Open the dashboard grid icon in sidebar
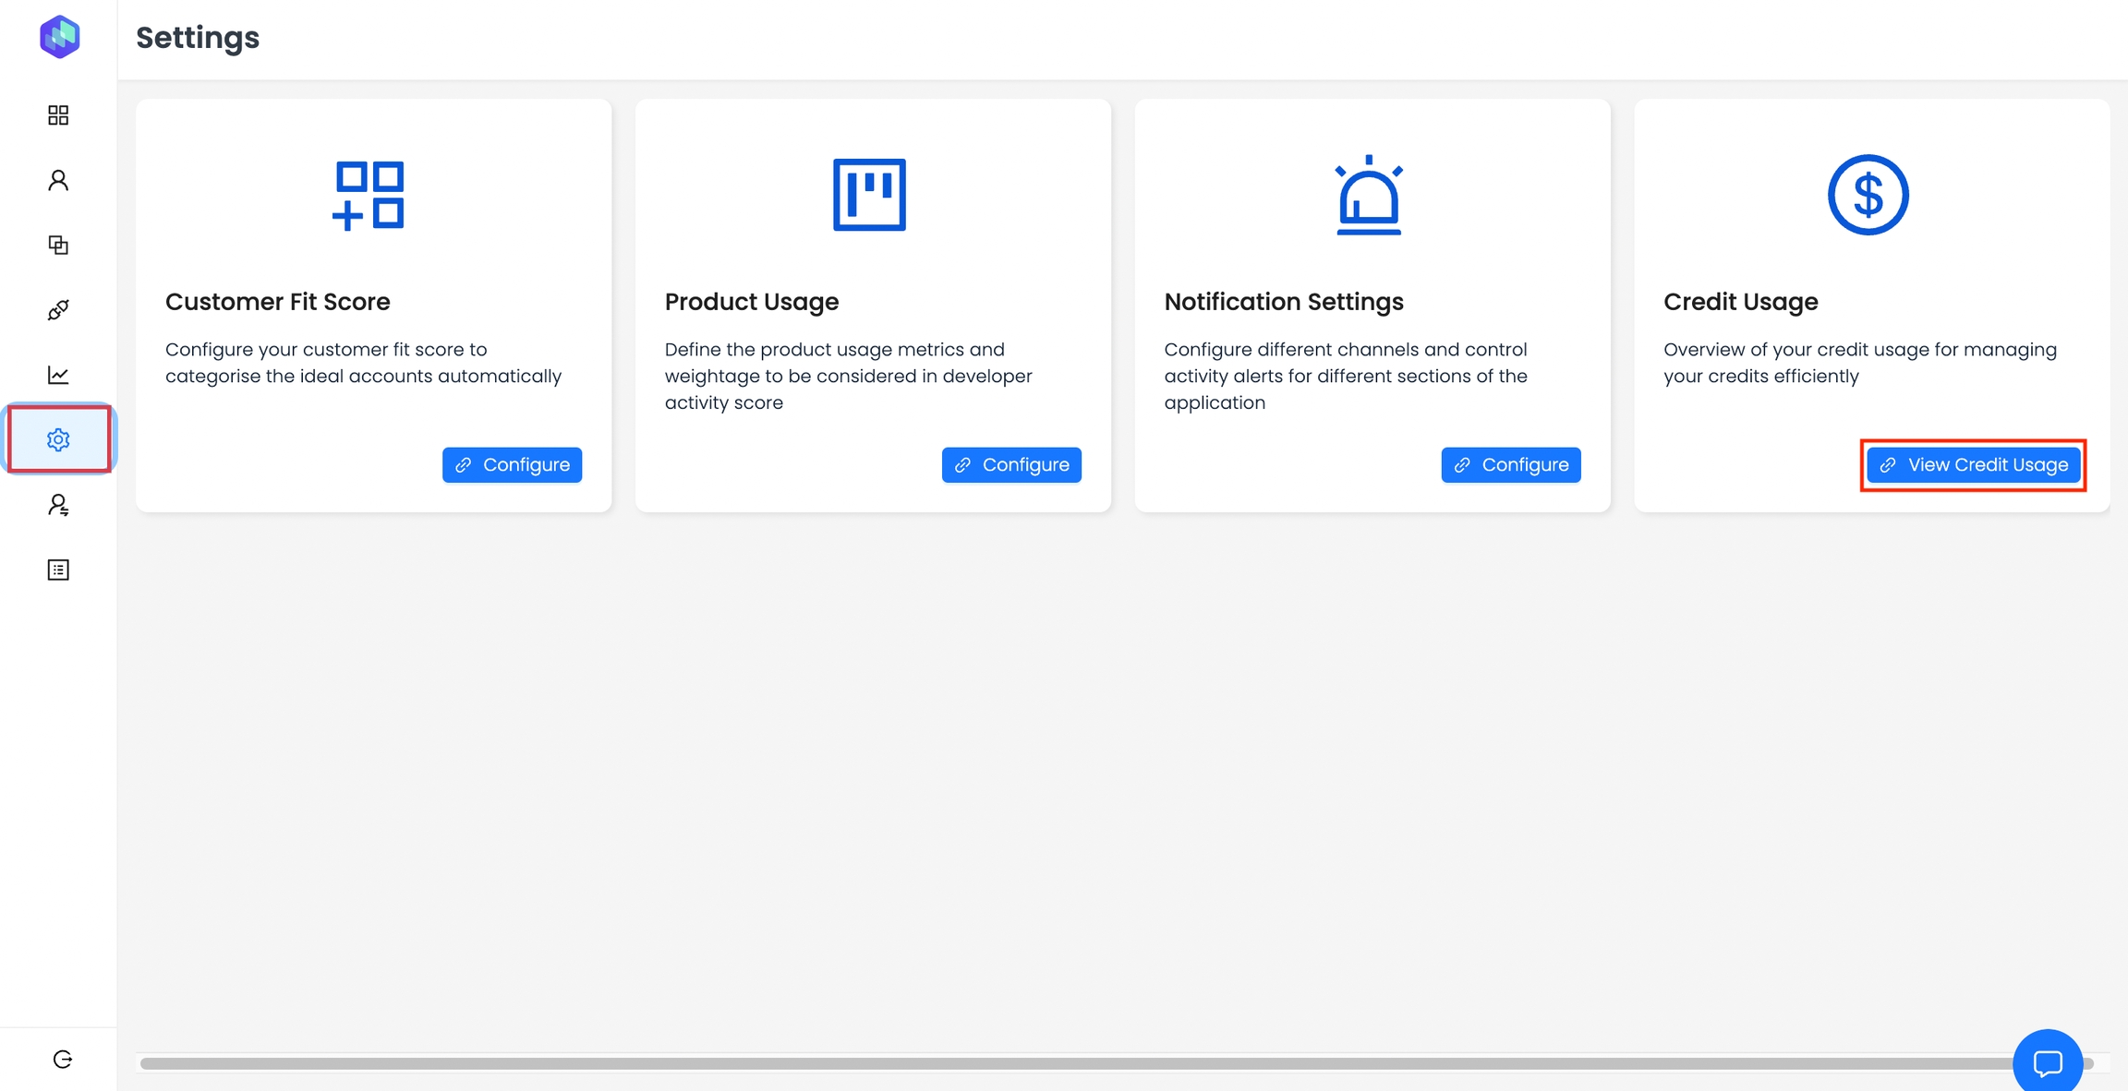 [58, 115]
